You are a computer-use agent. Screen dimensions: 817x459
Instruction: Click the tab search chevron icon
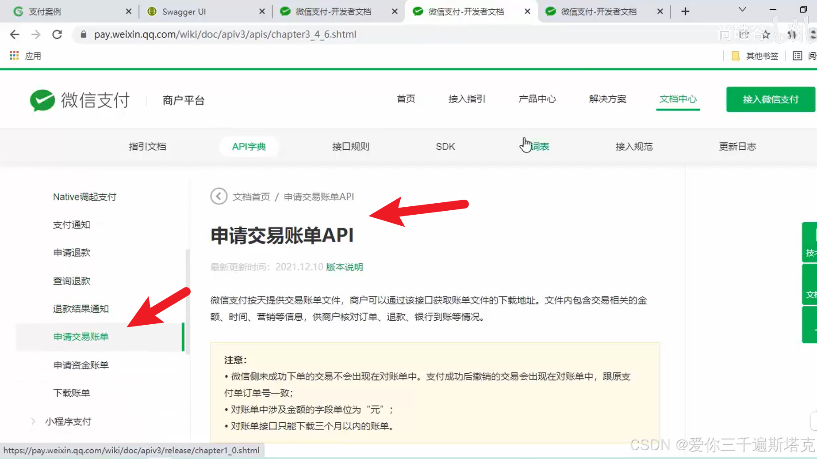click(742, 10)
